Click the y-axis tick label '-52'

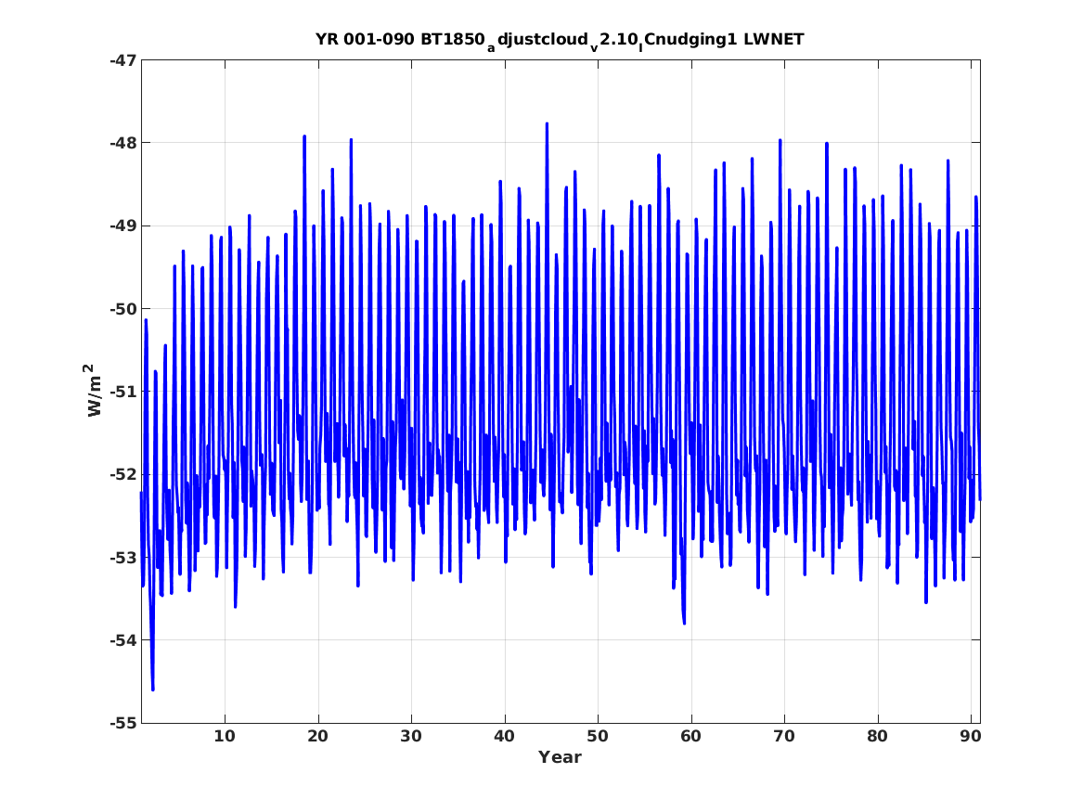123,474
